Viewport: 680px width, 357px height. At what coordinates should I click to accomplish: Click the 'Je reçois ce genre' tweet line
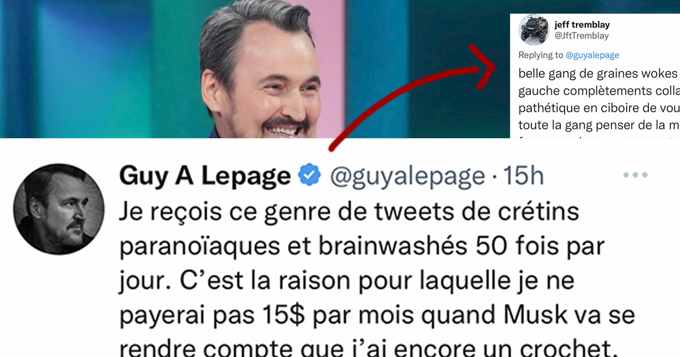click(x=349, y=213)
